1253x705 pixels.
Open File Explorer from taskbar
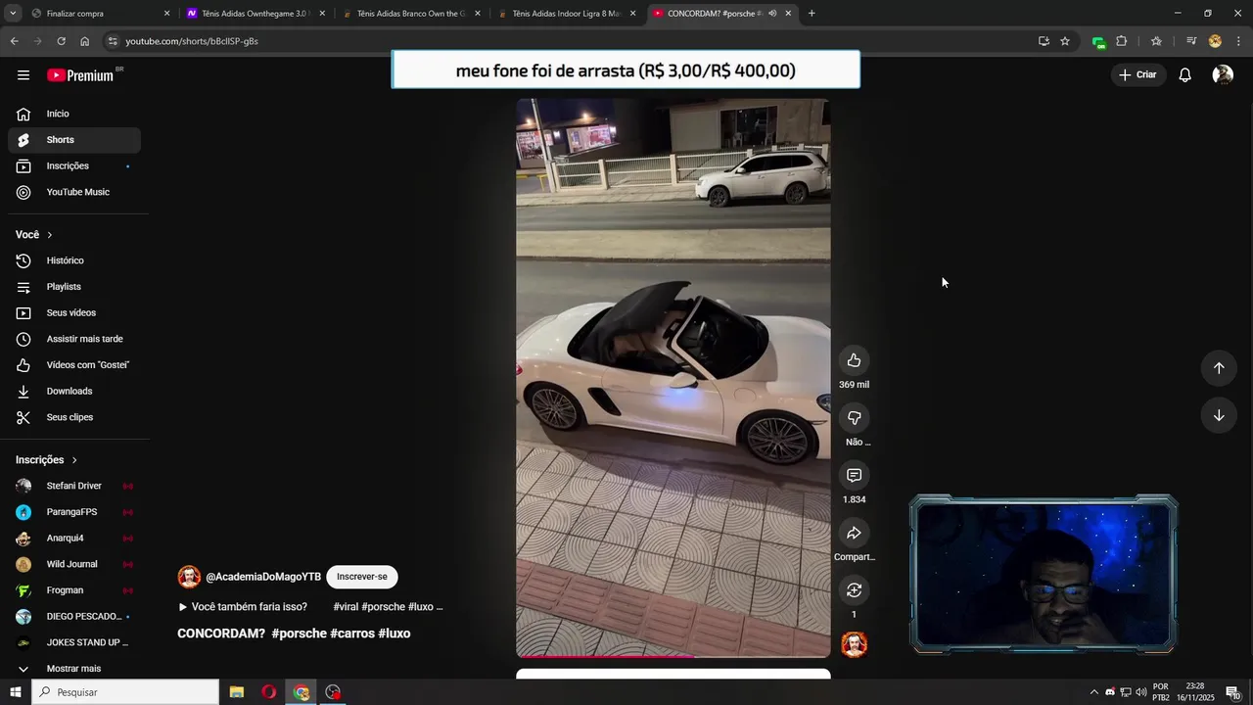pyautogui.click(x=237, y=692)
